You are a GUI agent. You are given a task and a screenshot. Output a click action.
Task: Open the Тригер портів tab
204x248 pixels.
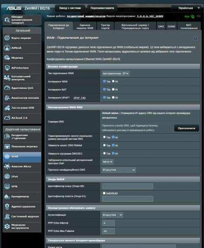point(105,26)
